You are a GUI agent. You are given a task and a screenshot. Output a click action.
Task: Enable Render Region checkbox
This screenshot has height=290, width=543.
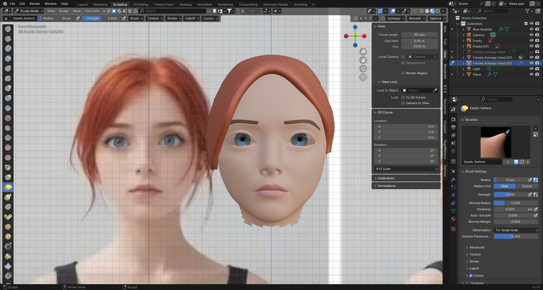(x=403, y=73)
